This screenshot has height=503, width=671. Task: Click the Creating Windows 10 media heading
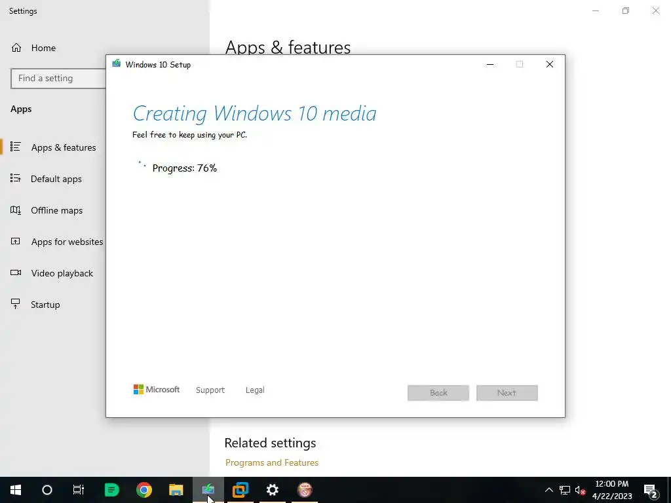pos(255,113)
